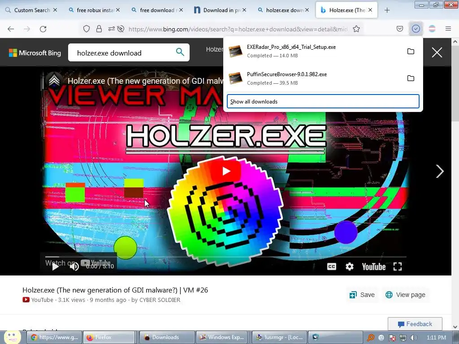Go back using the browser back arrow
Screen dimensions: 459x344
(x=11, y=29)
